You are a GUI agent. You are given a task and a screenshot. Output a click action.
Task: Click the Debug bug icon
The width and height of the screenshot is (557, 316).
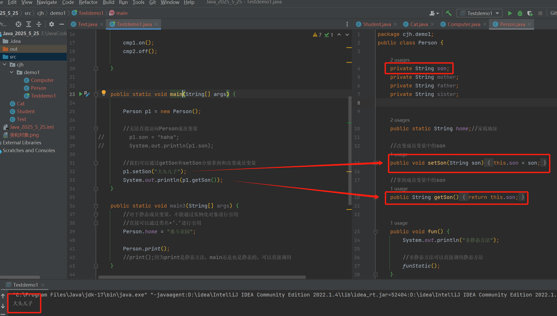(520, 13)
